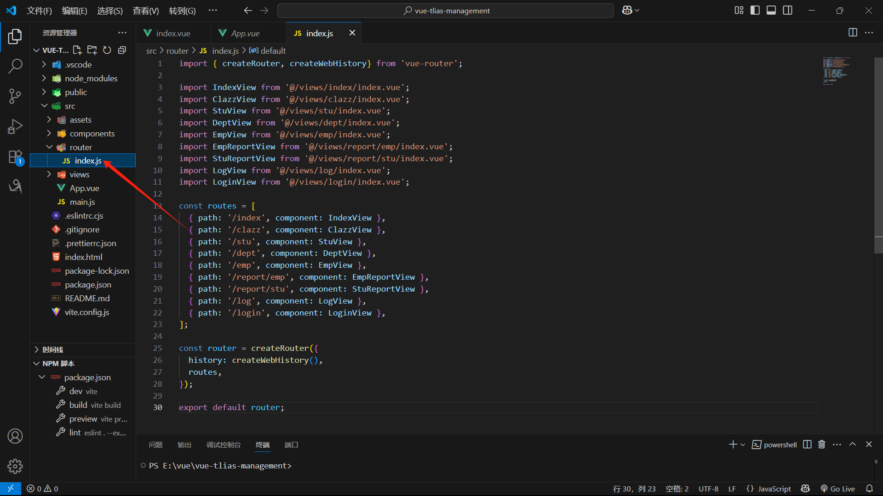Switch to Problems panel tab (问题)
This screenshot has width=883, height=496.
[x=156, y=445]
